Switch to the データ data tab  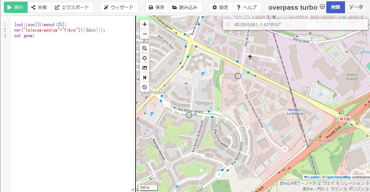pyautogui.click(x=356, y=7)
